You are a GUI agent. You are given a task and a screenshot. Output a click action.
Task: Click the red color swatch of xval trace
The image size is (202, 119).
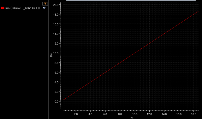3,8
